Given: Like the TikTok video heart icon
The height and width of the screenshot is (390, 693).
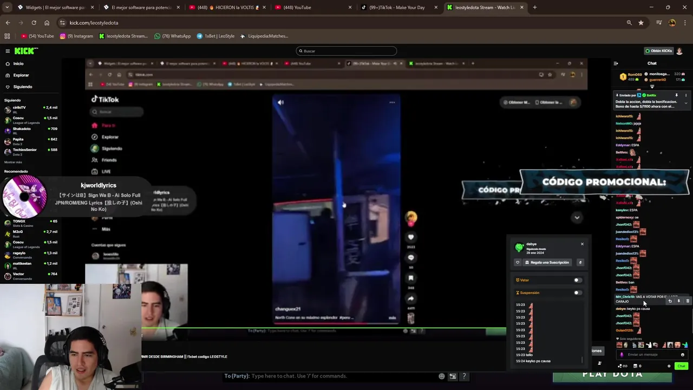Looking at the screenshot, I should pyautogui.click(x=411, y=237).
